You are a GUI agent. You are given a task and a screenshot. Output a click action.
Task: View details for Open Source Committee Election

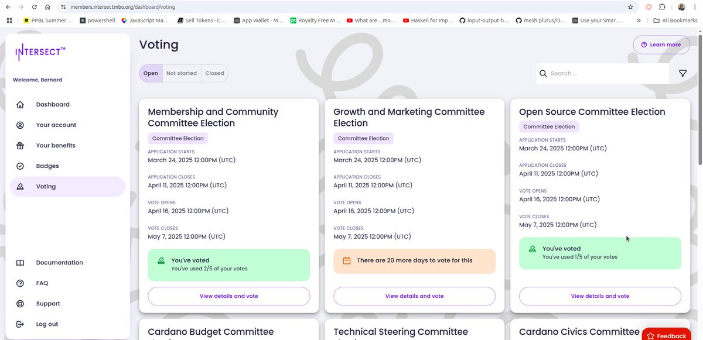pos(600,296)
